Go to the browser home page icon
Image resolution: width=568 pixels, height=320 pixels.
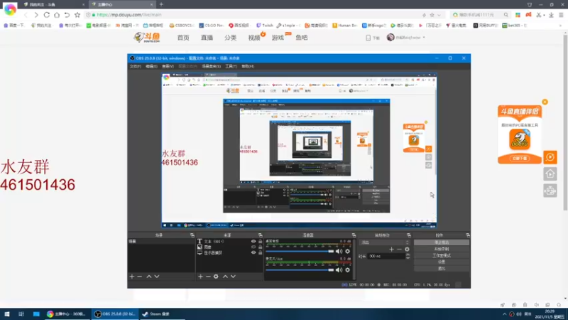(x=57, y=15)
